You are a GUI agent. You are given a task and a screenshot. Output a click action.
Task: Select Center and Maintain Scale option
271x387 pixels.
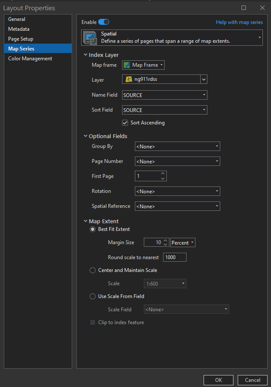click(x=93, y=270)
